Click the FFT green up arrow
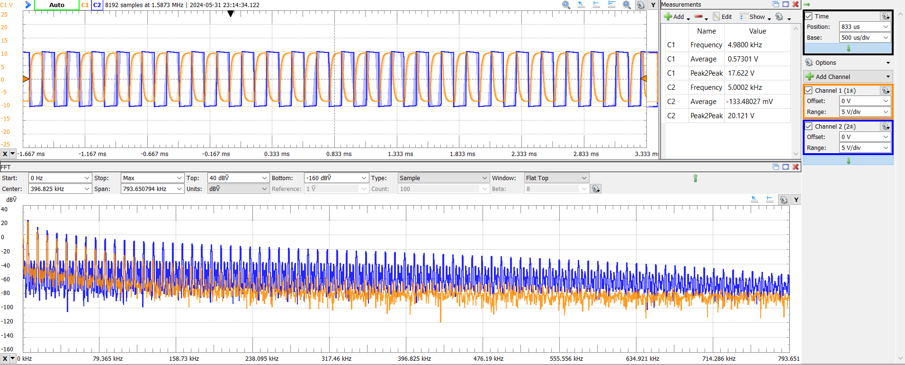Image resolution: width=905 pixels, height=365 pixels. tap(695, 178)
